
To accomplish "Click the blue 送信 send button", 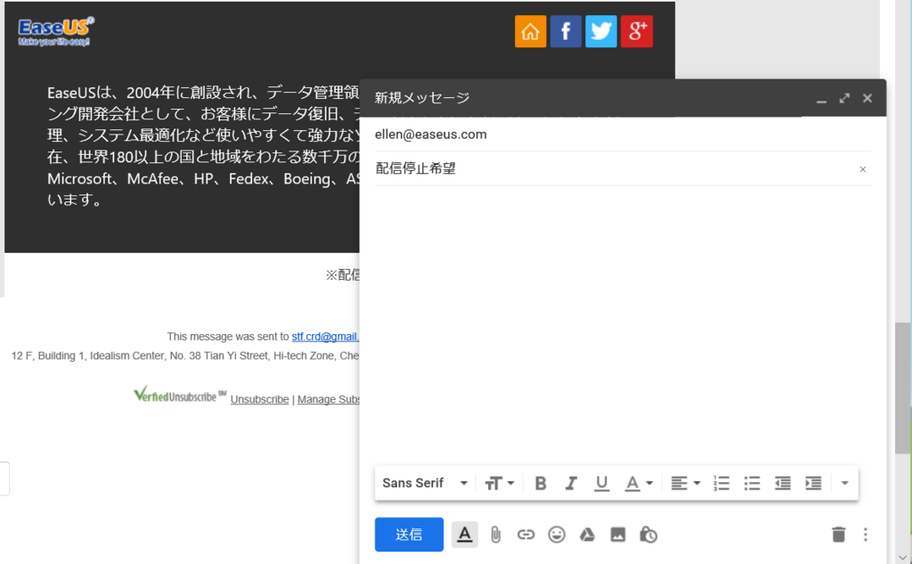I will [x=409, y=535].
